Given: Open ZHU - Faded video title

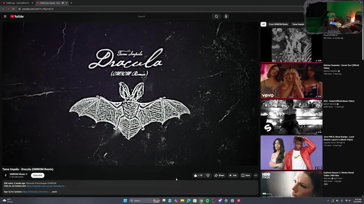Looking at the screenshot, I should (x=338, y=101).
